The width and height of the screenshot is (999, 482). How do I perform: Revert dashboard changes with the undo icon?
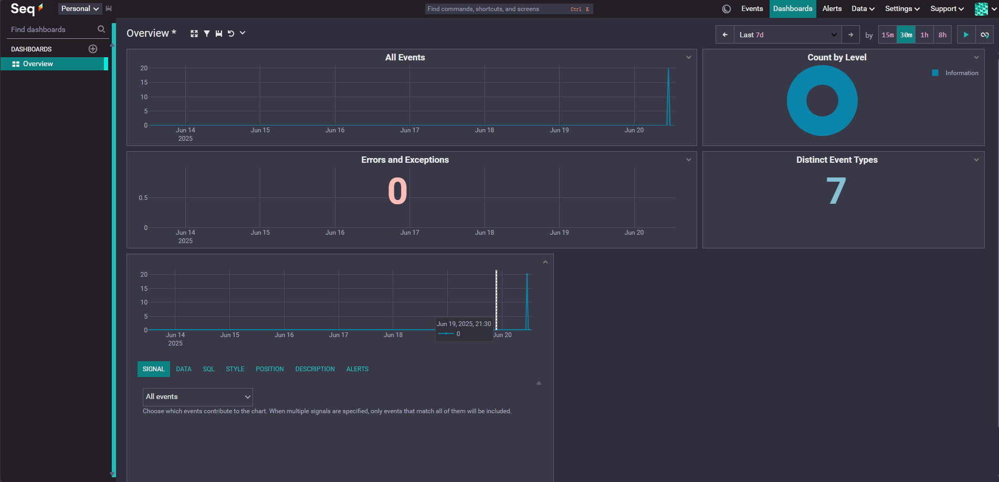pos(231,34)
